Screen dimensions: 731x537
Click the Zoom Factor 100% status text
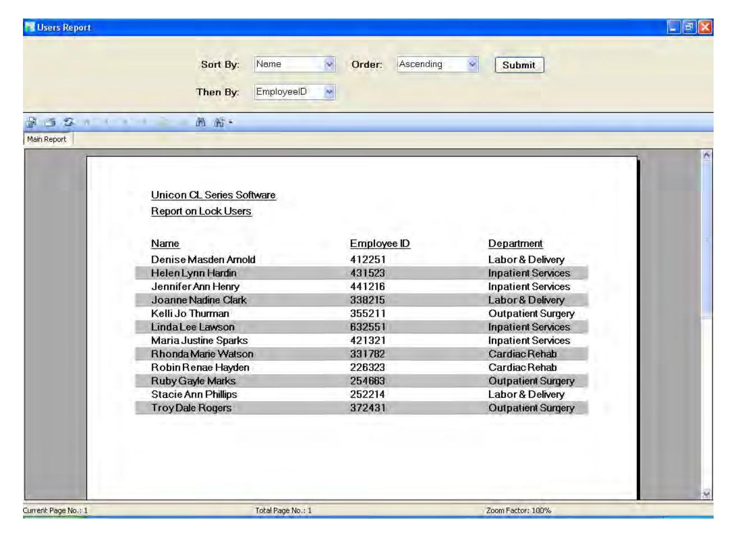(519, 510)
